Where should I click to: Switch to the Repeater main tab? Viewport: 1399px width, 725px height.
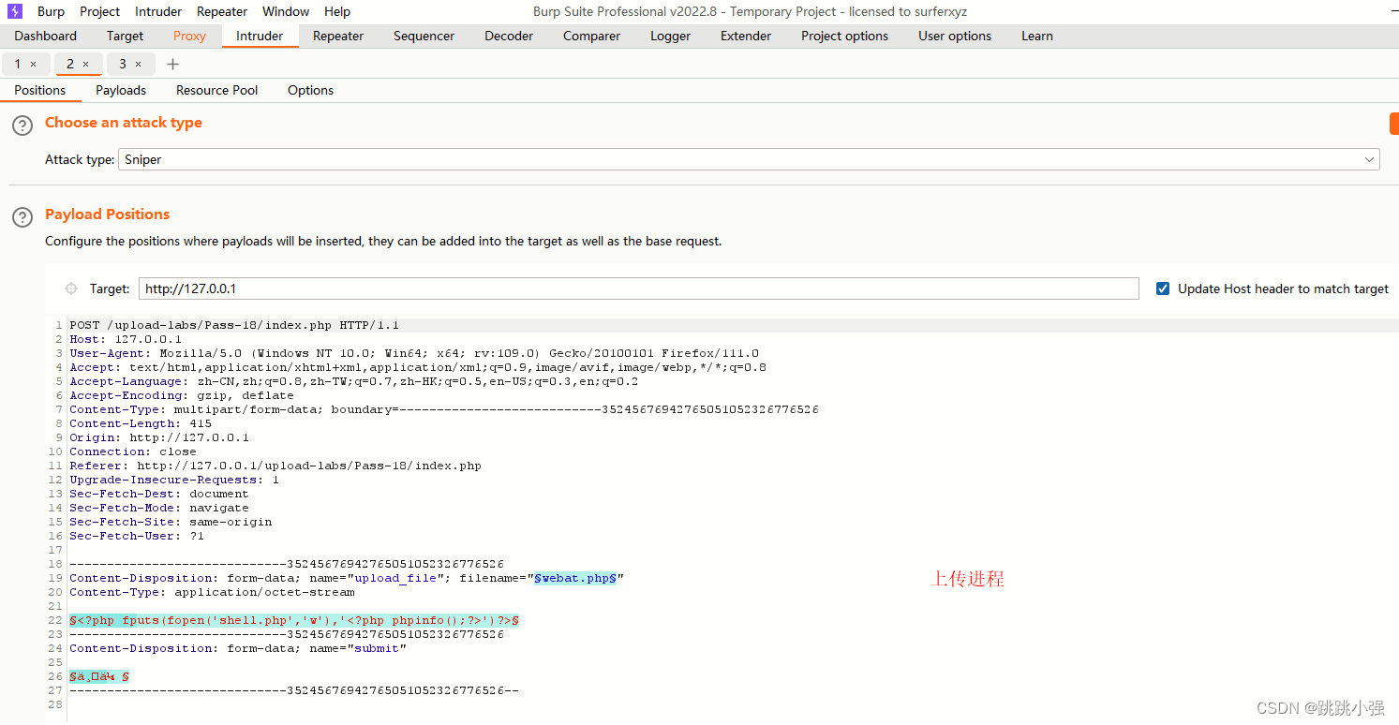338,36
